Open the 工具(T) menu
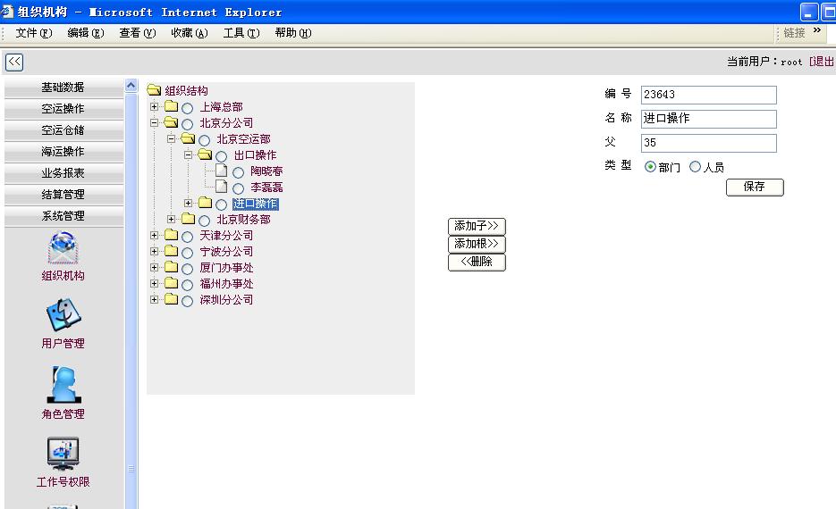This screenshot has height=509, width=836. (x=241, y=33)
